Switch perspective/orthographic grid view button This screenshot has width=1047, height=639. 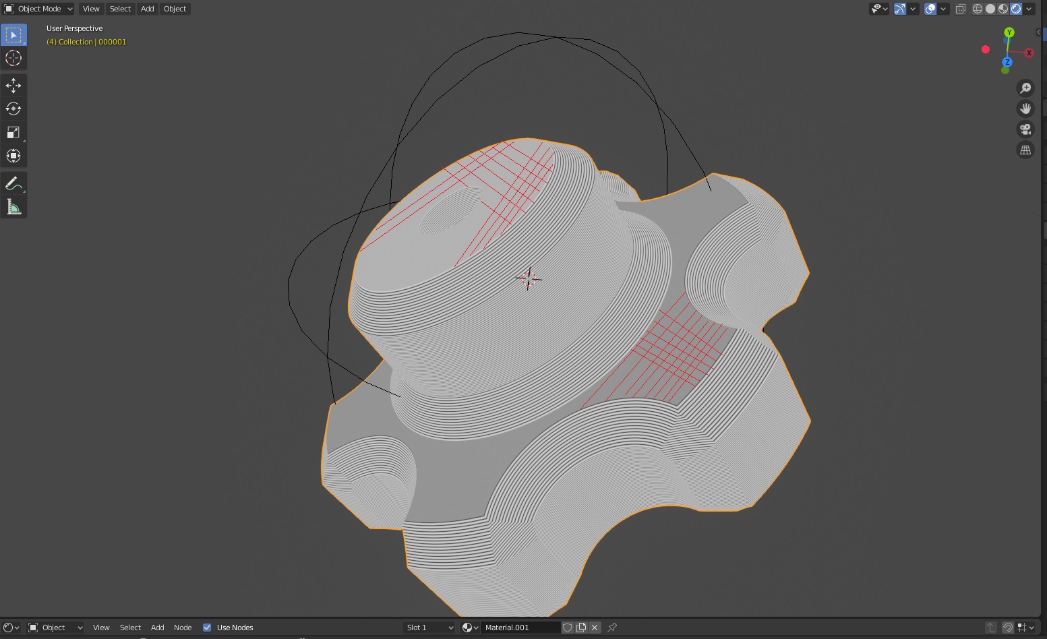pyautogui.click(x=1025, y=150)
